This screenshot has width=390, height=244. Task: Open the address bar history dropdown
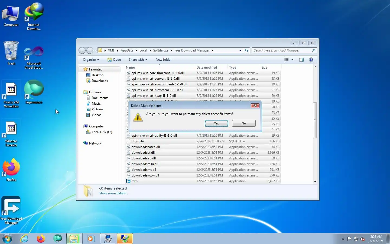pos(240,50)
